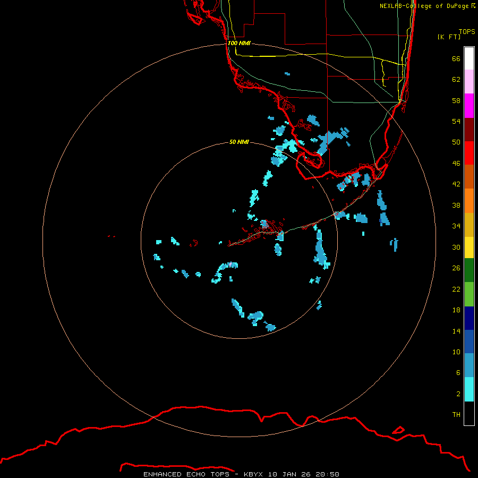The image size is (478, 478).
Task: Click the light steel-blue legend swatch
Action: click(469, 365)
